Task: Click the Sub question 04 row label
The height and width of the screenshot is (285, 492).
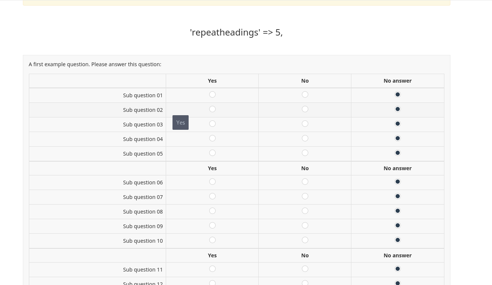Action: point(143,139)
